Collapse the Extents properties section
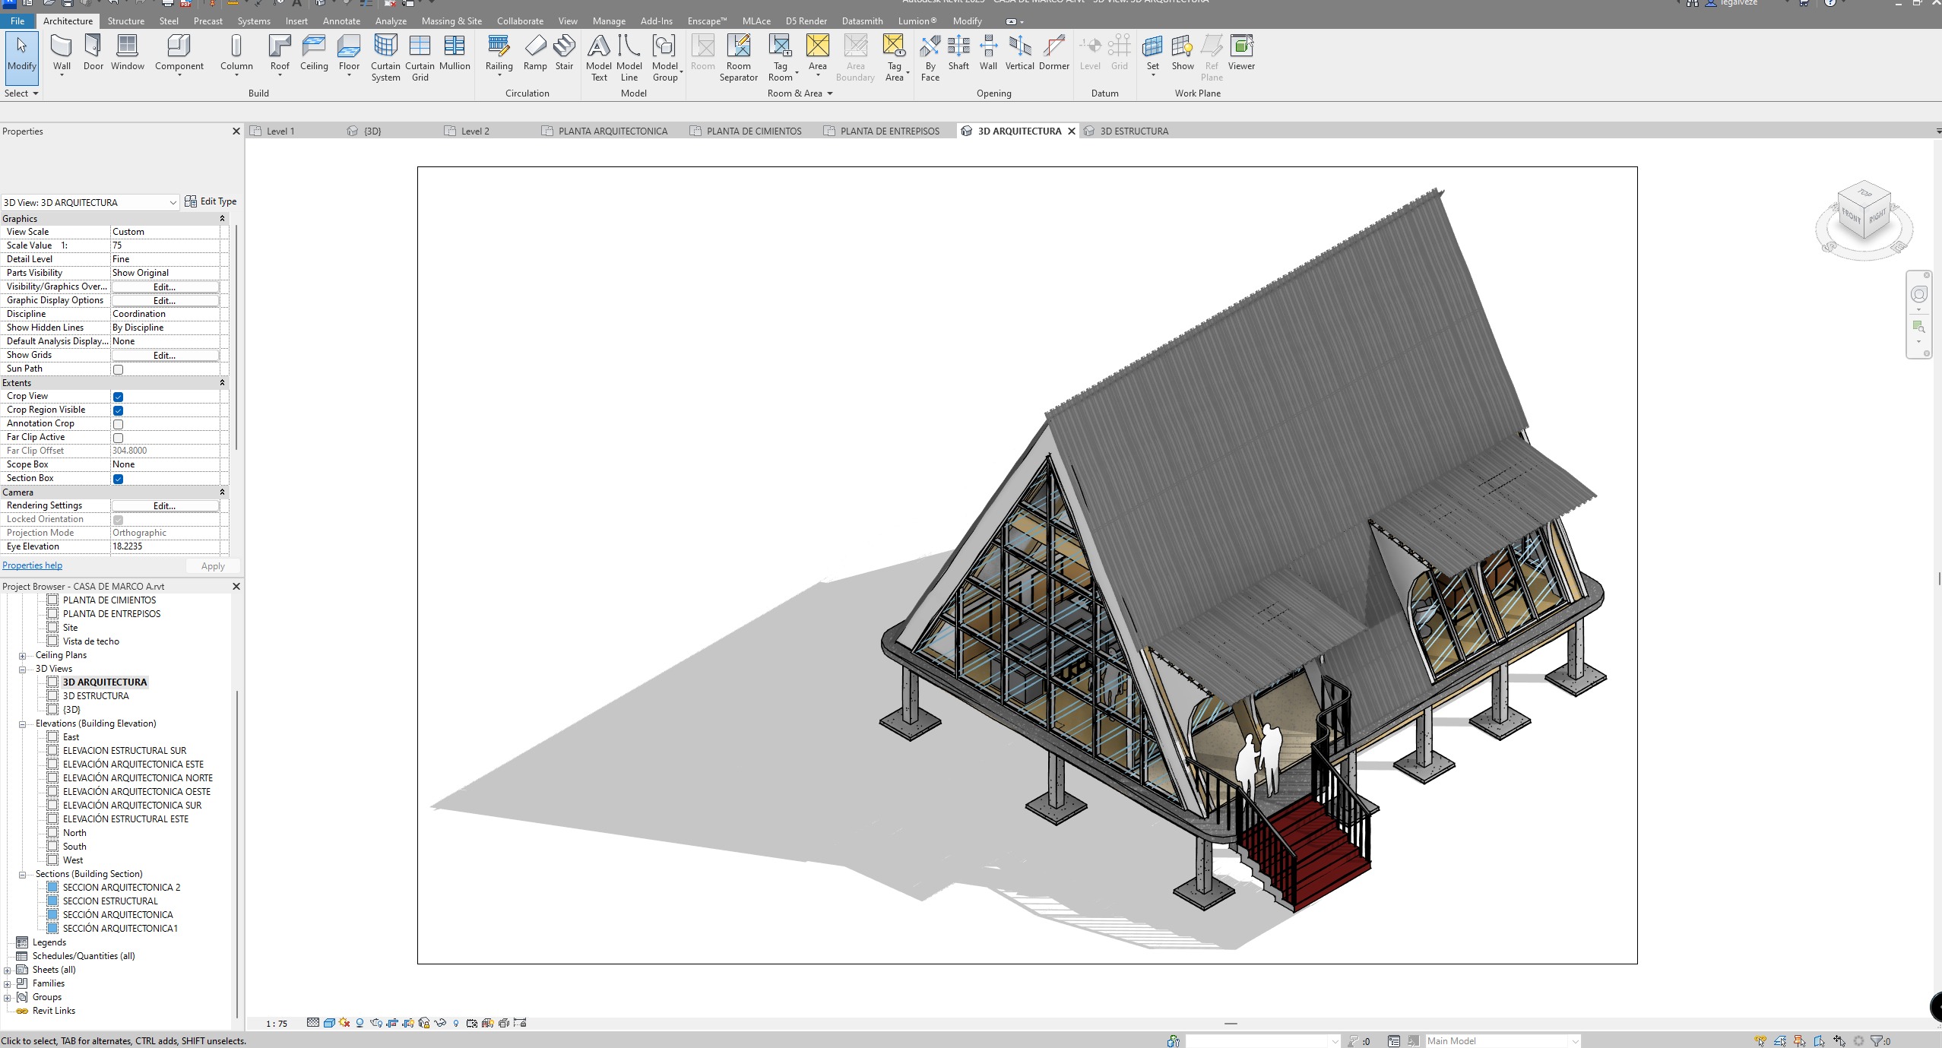 coord(222,383)
